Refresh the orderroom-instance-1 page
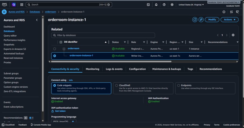This screenshot has height=128, width=244. click(x=195, y=20)
